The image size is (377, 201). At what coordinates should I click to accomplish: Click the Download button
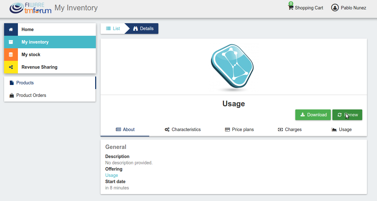pos(313,115)
